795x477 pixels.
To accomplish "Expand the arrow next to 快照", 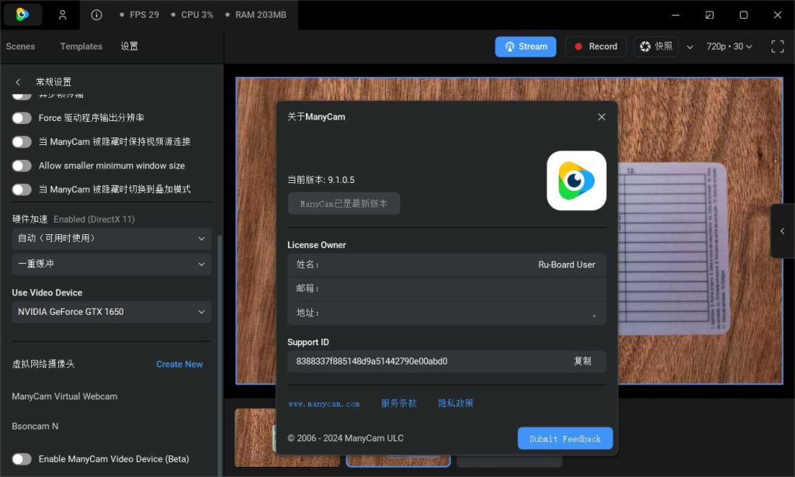I will click(x=689, y=47).
